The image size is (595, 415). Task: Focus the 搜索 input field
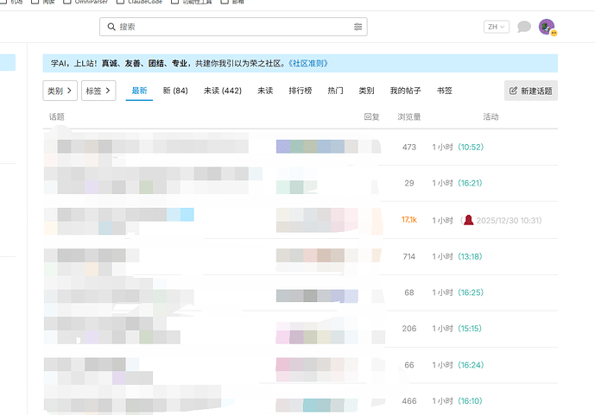point(233,27)
